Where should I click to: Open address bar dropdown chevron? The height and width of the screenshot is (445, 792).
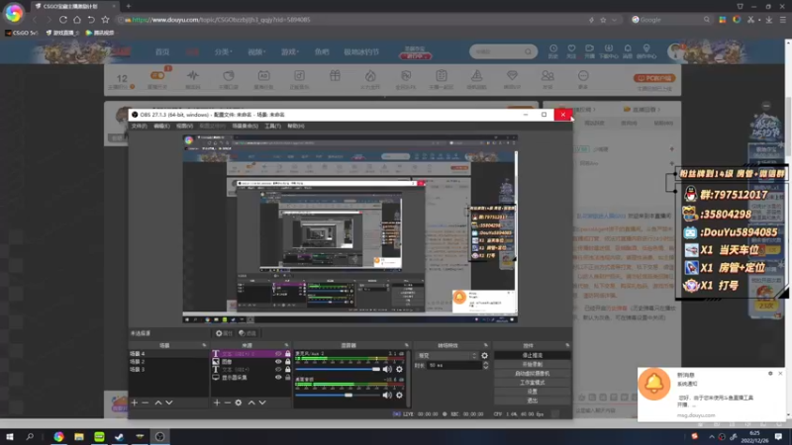[614, 20]
